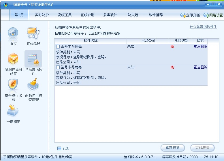This screenshot has width=224, height=161.
Task: Click the 当前版本:6.0.0.71 status text
Action: pos(140,157)
